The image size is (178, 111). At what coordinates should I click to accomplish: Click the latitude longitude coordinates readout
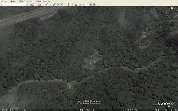coord(17,110)
